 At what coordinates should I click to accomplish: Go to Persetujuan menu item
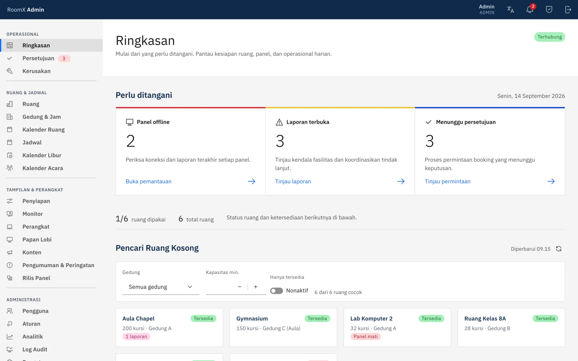click(x=51, y=58)
